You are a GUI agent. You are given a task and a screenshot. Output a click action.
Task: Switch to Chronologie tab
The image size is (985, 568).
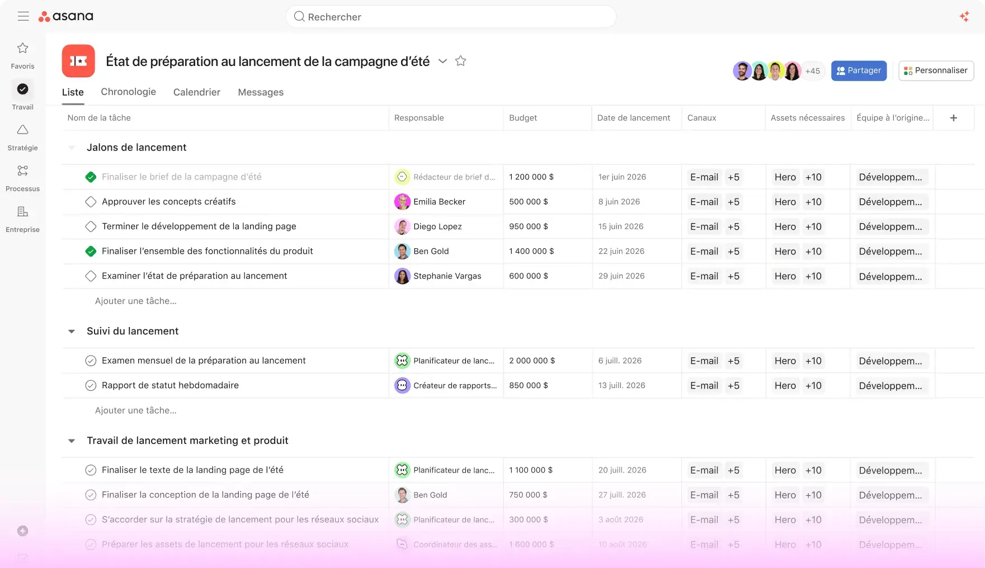[x=128, y=92]
